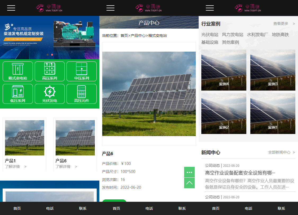Click the diesel generator banner image

pos(50,38)
